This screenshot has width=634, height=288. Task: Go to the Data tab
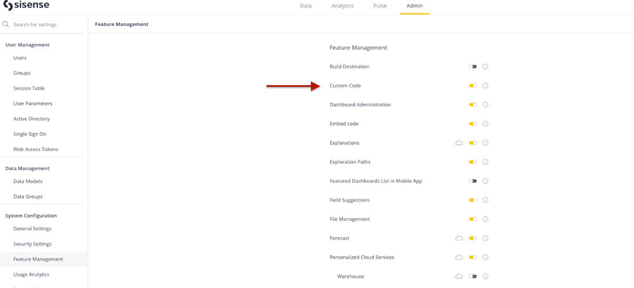[306, 6]
